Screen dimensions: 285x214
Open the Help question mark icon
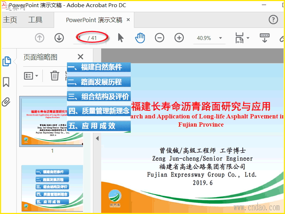tap(273, 20)
